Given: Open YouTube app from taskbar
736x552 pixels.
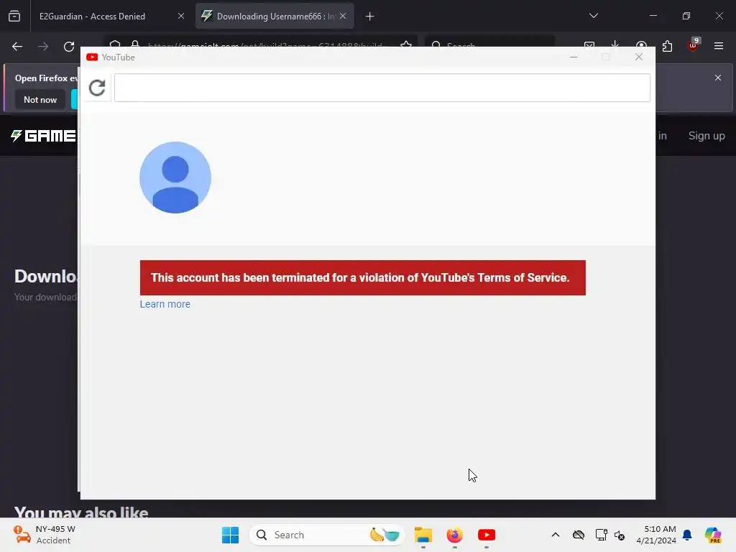Looking at the screenshot, I should pos(487,535).
